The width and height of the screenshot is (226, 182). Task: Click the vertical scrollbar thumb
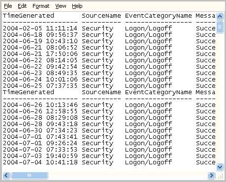[220, 26]
